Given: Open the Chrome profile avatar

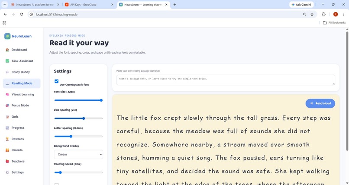Looking at the screenshot, I should pyautogui.click(x=336, y=14).
